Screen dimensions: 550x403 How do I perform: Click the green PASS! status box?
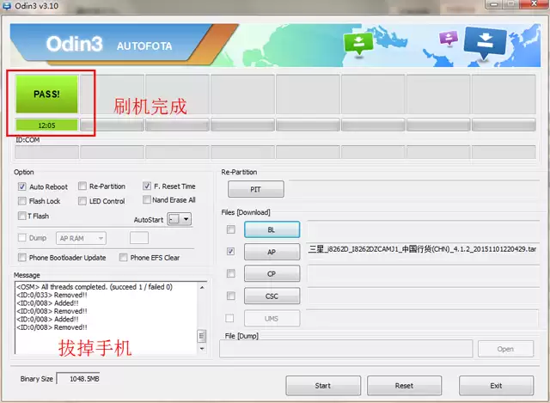(x=46, y=95)
